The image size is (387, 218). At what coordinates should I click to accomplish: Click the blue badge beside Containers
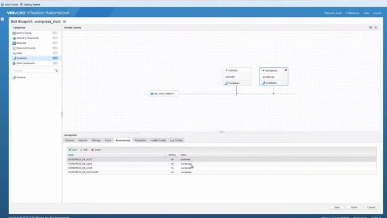[55, 58]
